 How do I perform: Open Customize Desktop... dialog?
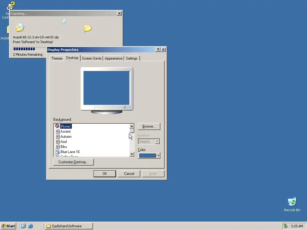click(73, 162)
